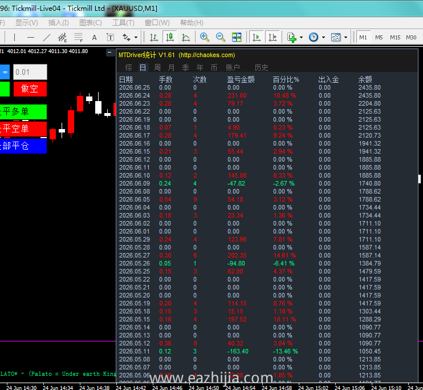Switch to the 年 yearly tab

click(x=200, y=67)
